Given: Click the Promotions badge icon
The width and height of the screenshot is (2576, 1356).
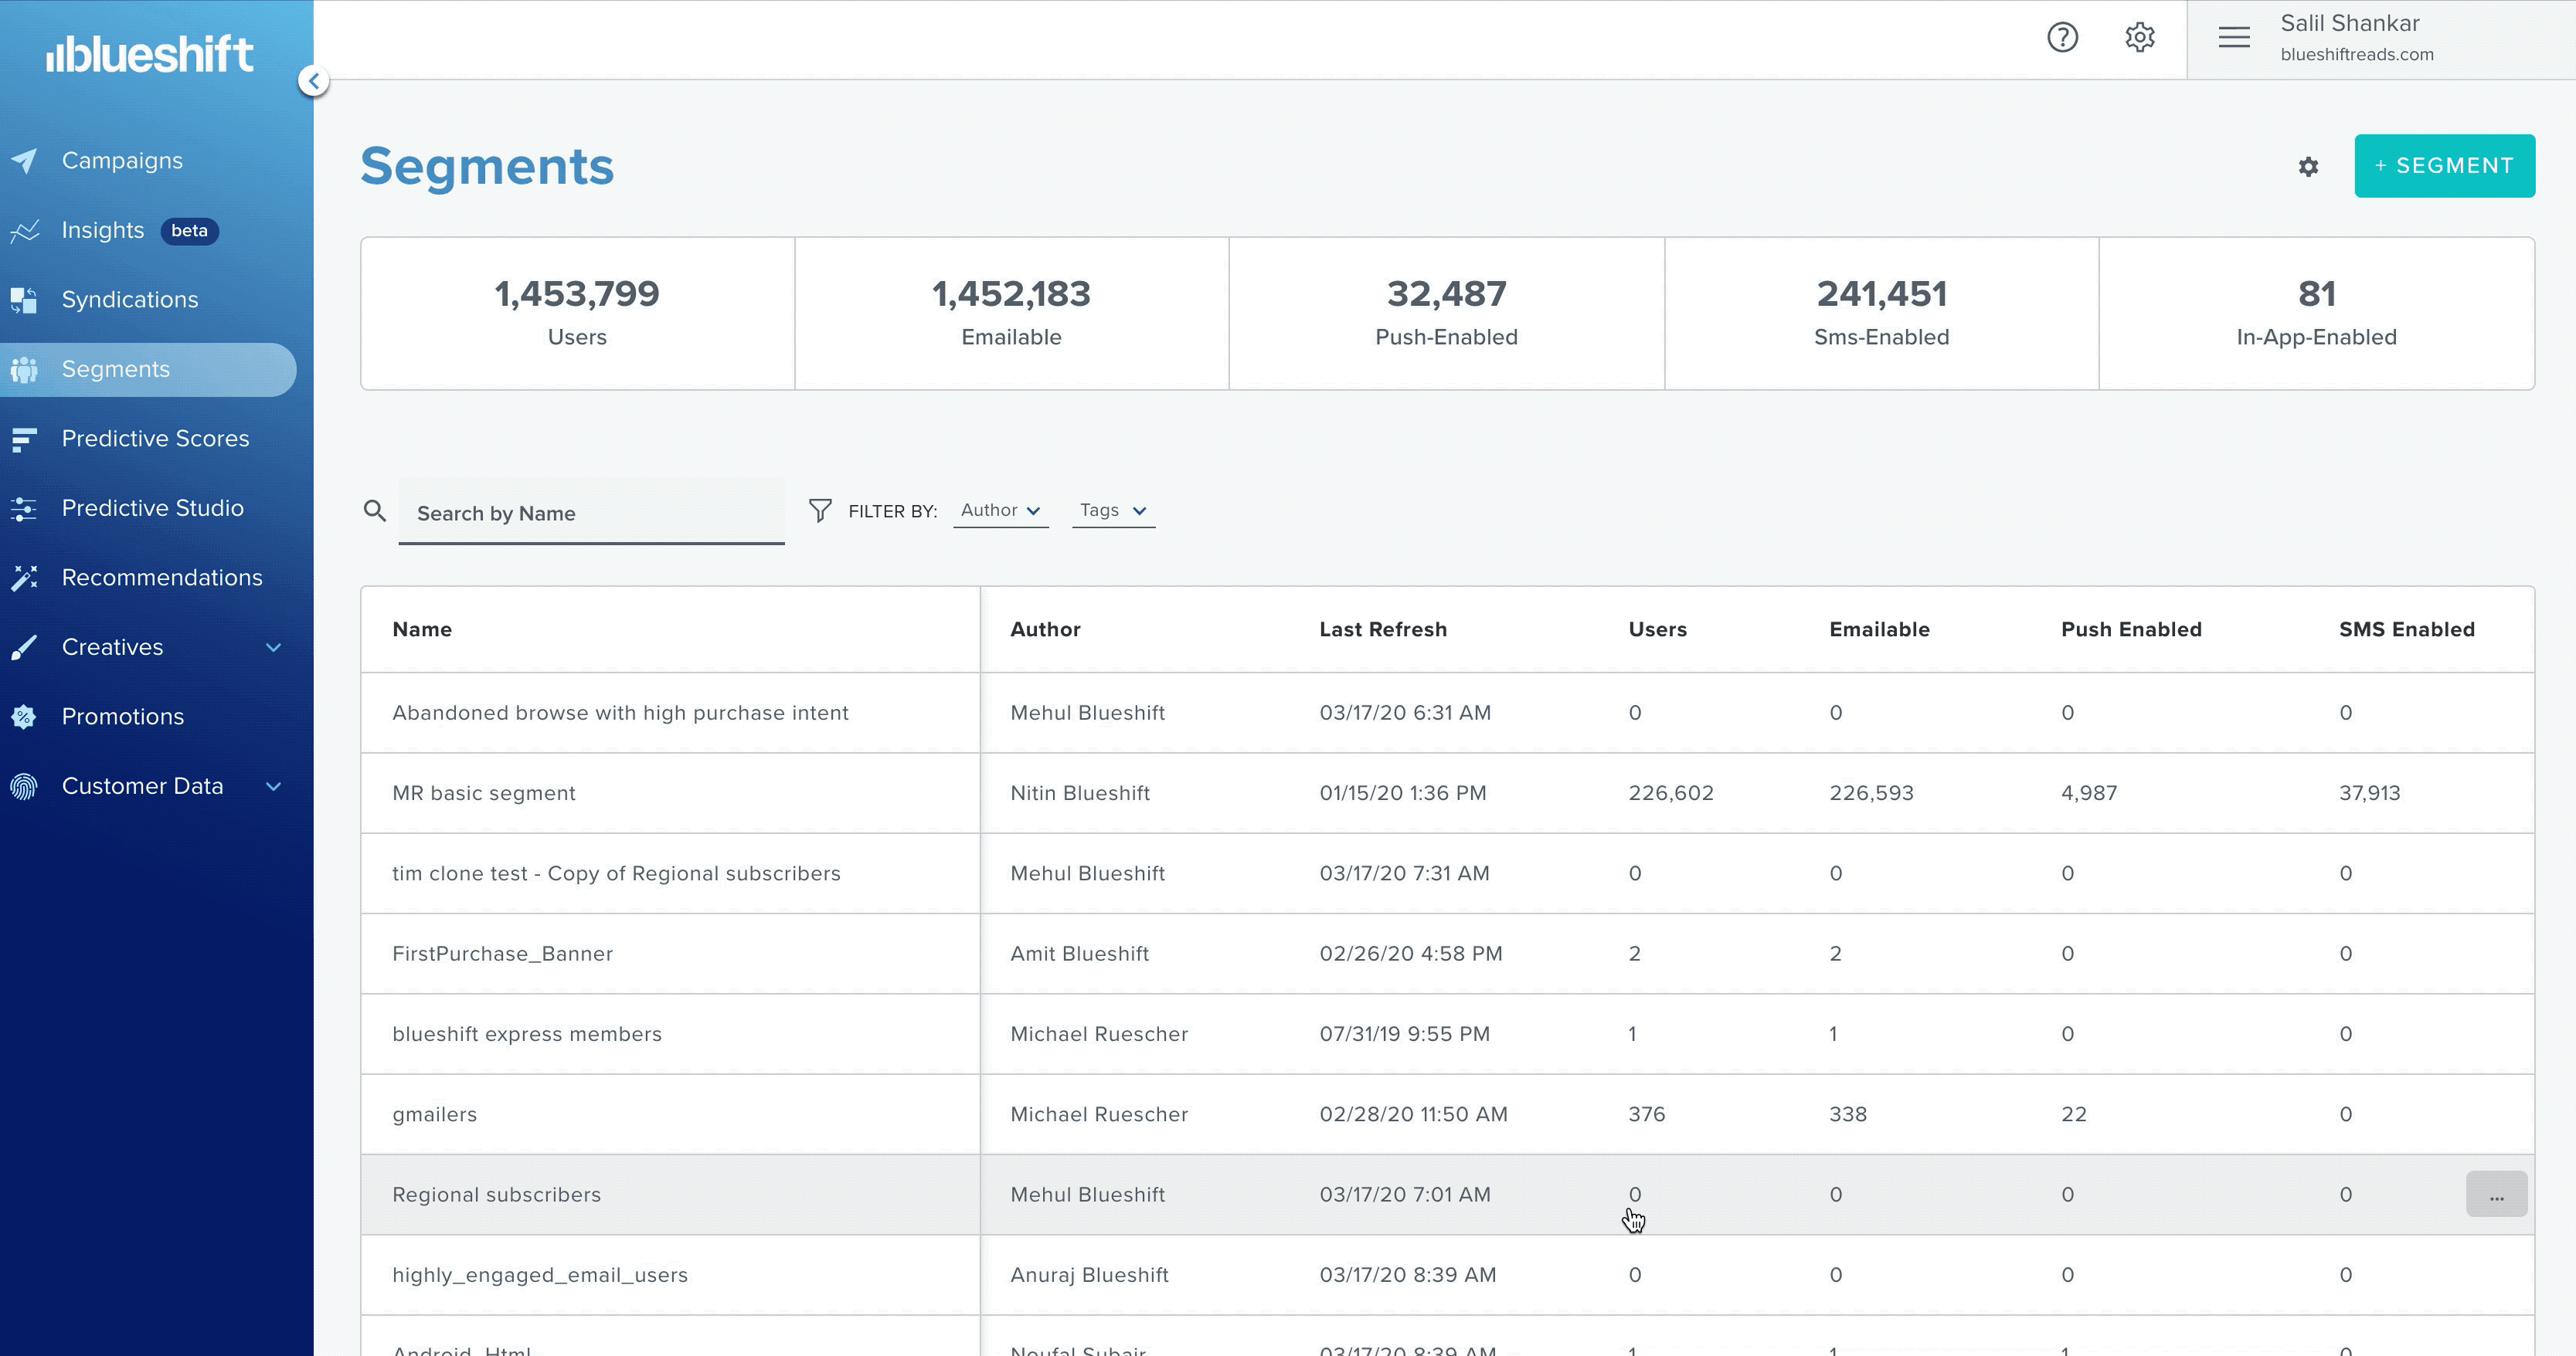Looking at the screenshot, I should pyautogui.click(x=25, y=717).
